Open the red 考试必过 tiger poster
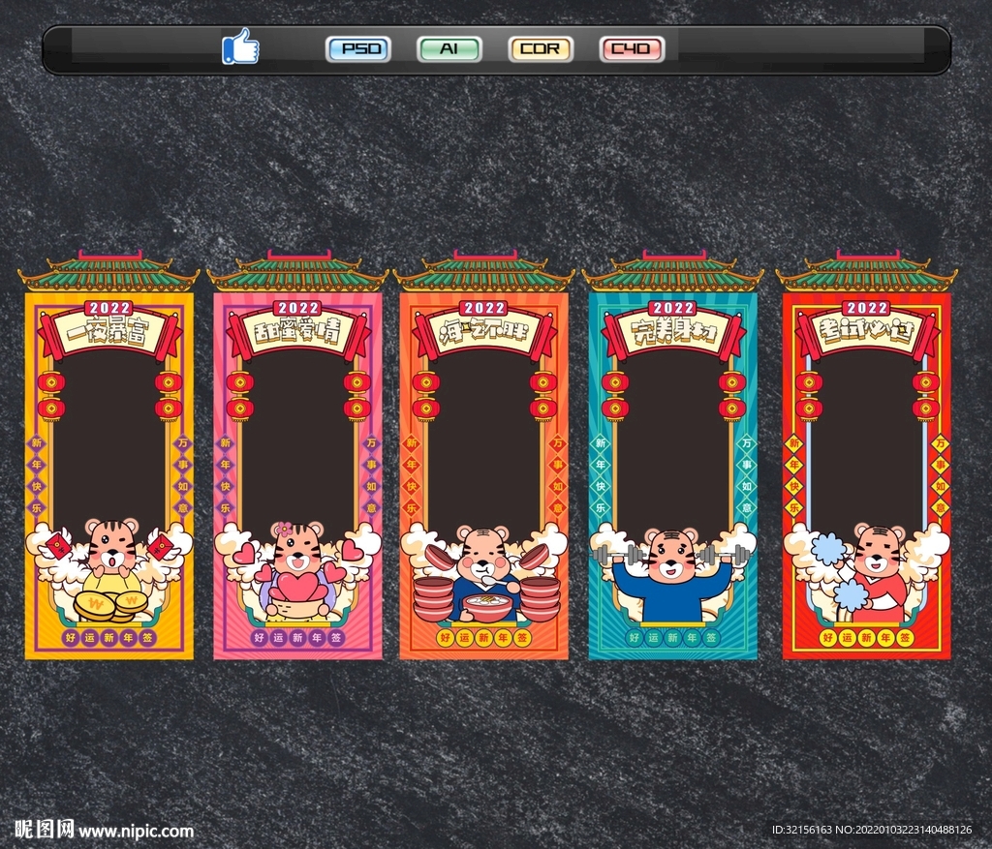The width and height of the screenshot is (992, 849). click(x=866, y=455)
